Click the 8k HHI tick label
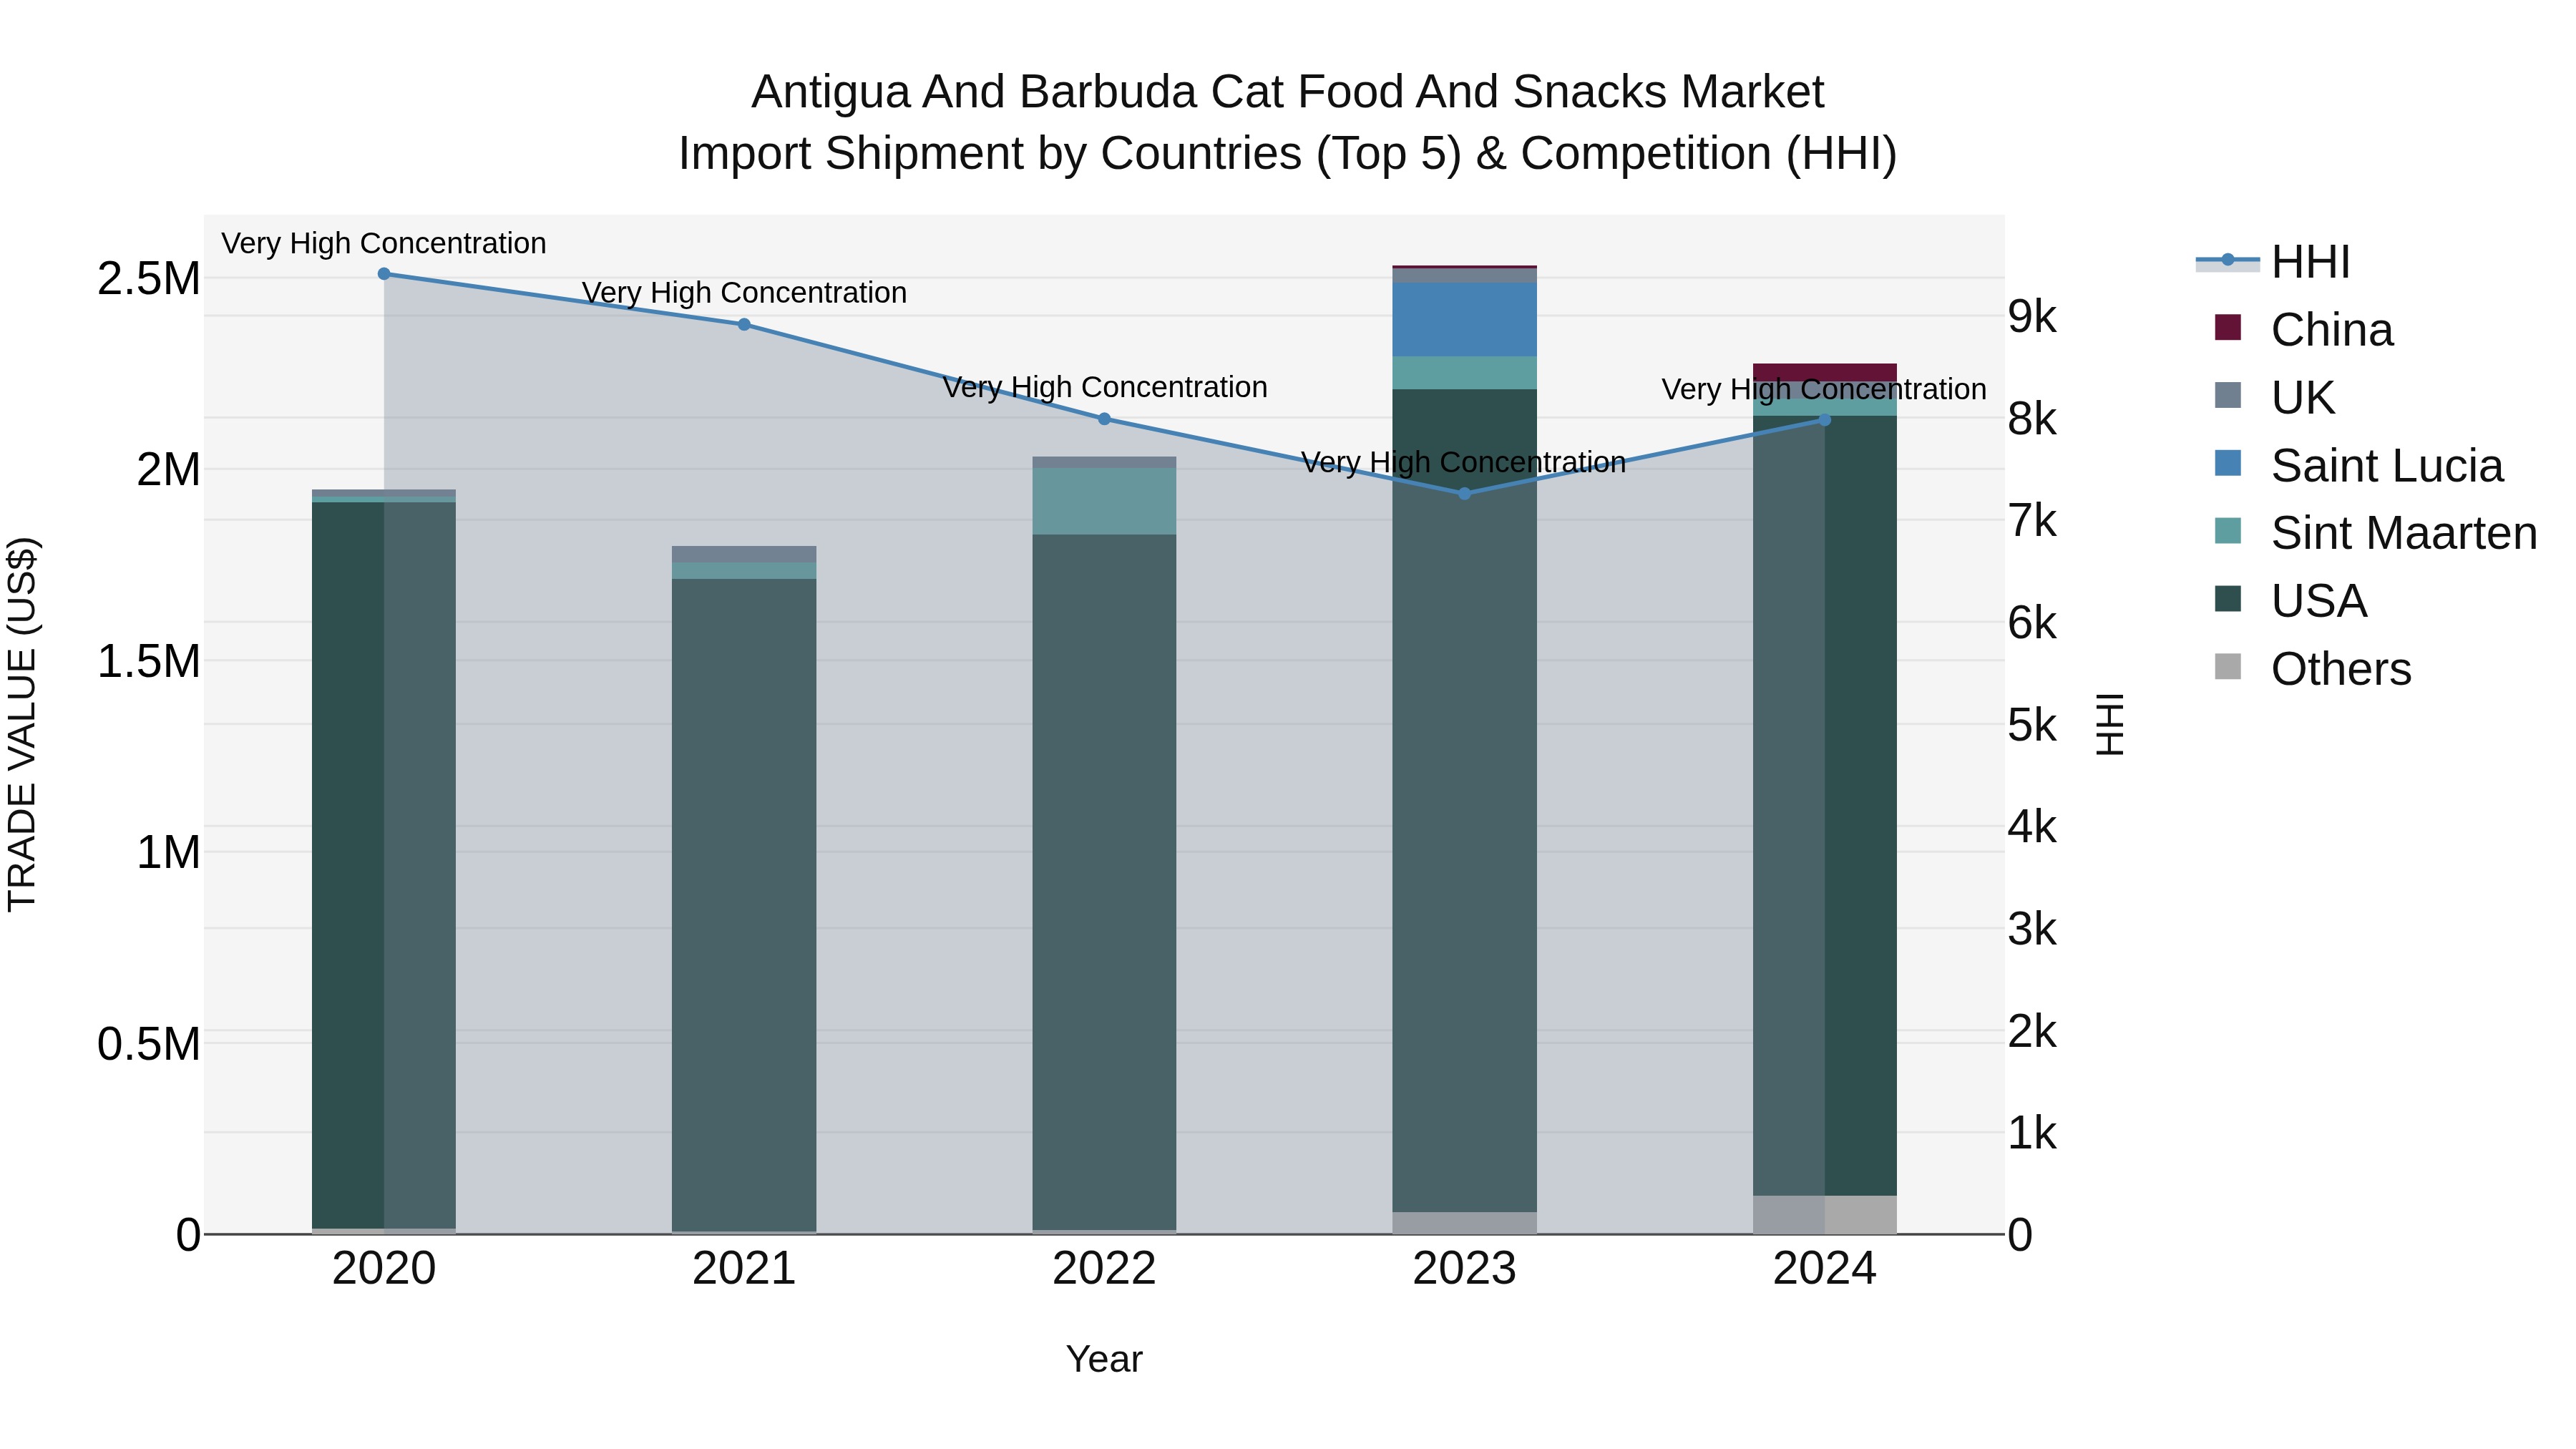Image resolution: width=2576 pixels, height=1449 pixels. click(2032, 419)
